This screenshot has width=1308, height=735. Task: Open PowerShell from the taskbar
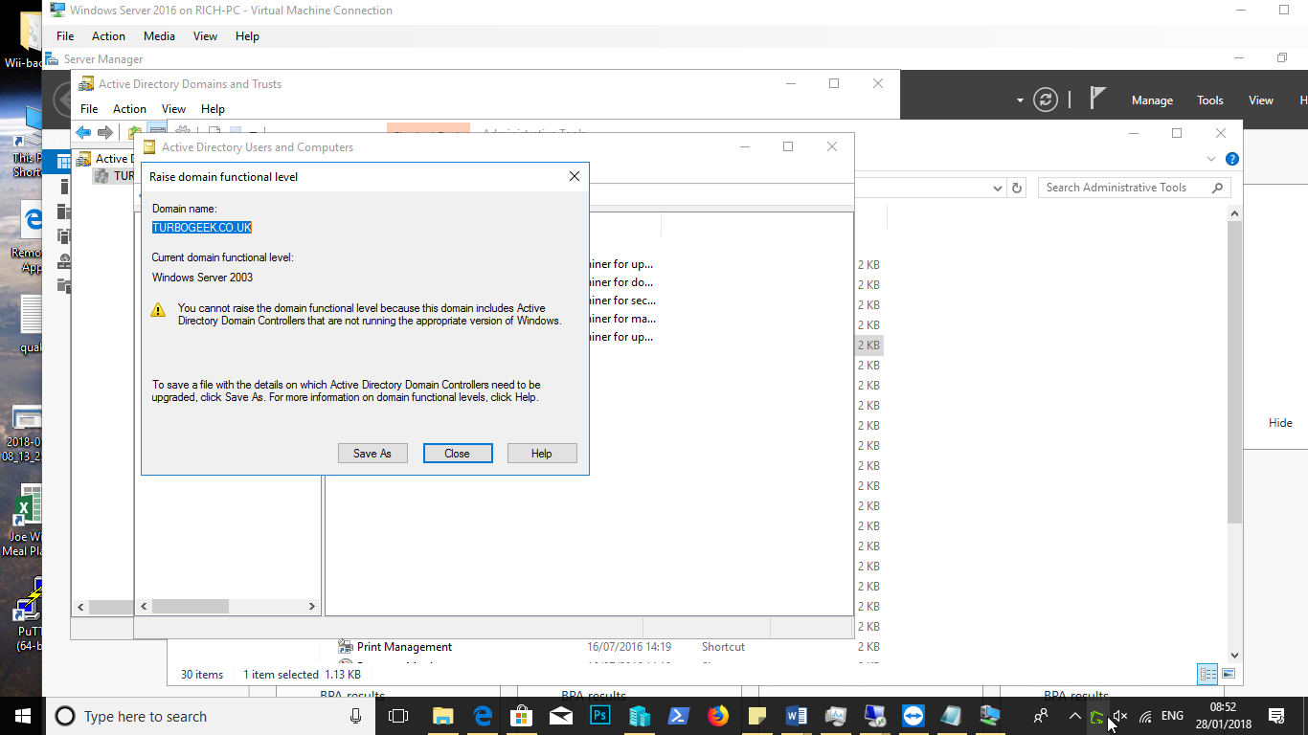[679, 716]
